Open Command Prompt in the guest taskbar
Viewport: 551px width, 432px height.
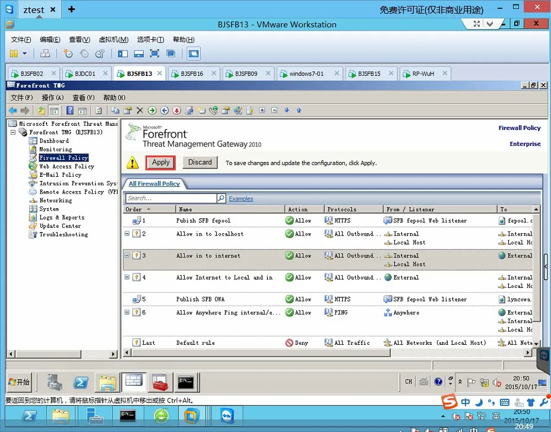185,382
